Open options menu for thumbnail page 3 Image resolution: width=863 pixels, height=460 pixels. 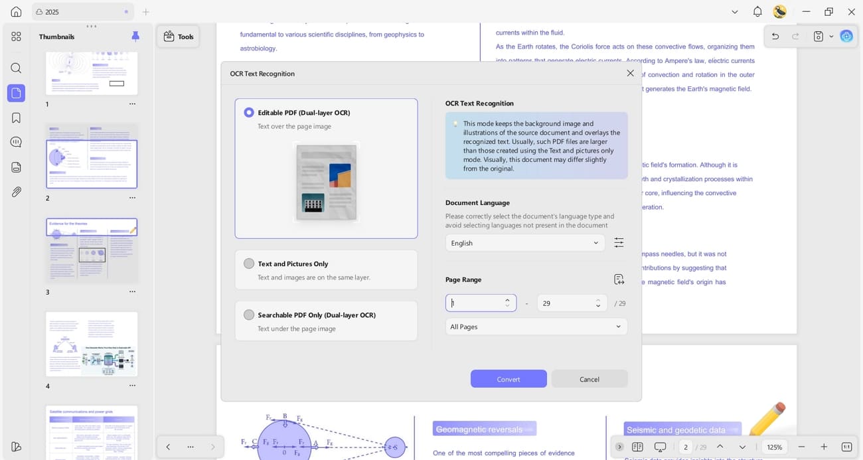pos(132,291)
